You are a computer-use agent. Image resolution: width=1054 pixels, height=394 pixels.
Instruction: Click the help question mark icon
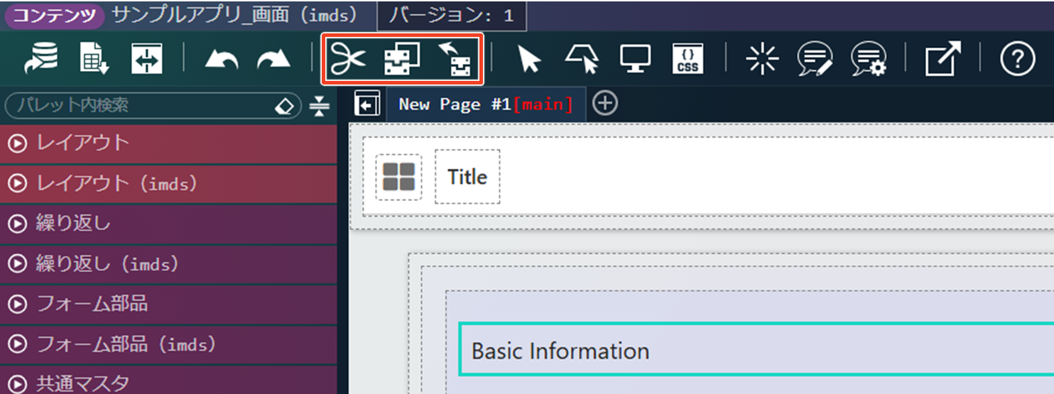coord(1017,60)
